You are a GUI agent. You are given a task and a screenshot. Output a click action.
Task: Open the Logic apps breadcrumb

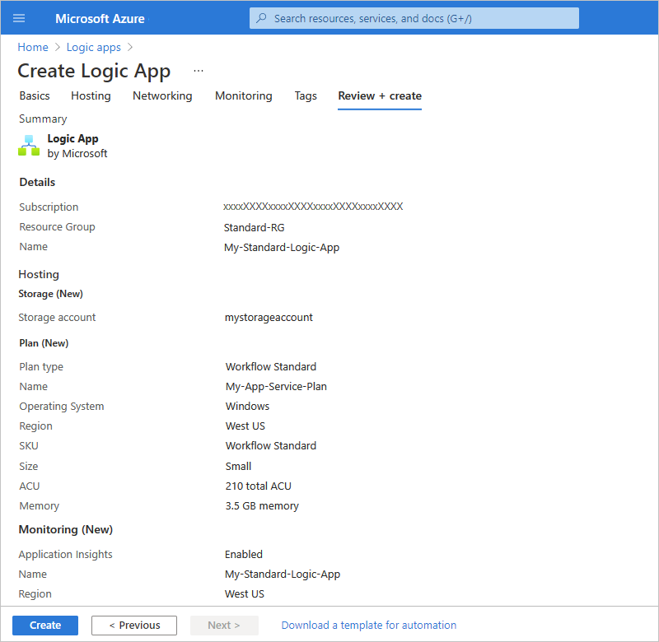(x=94, y=47)
